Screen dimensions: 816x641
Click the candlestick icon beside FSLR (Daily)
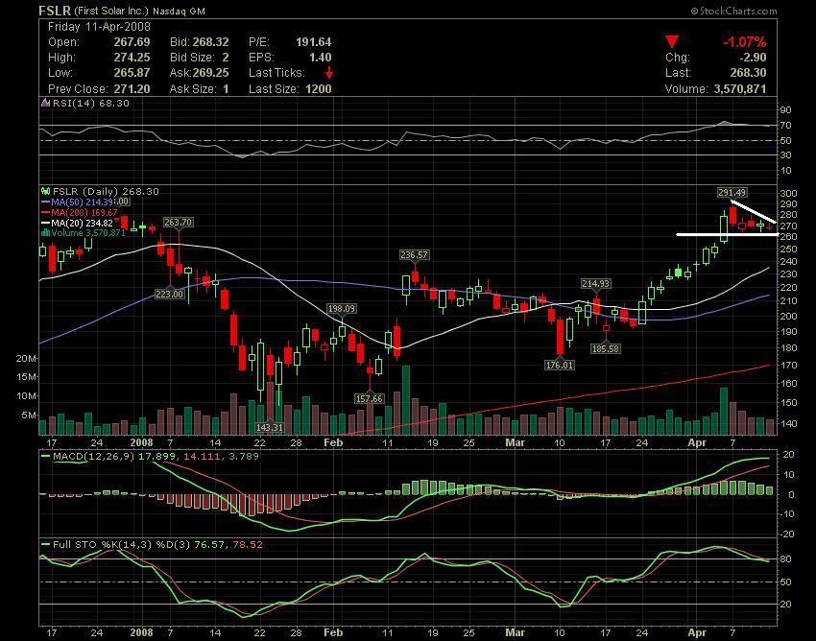click(45, 192)
